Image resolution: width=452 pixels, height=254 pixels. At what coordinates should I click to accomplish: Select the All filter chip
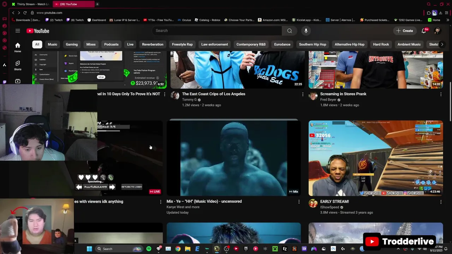click(37, 44)
